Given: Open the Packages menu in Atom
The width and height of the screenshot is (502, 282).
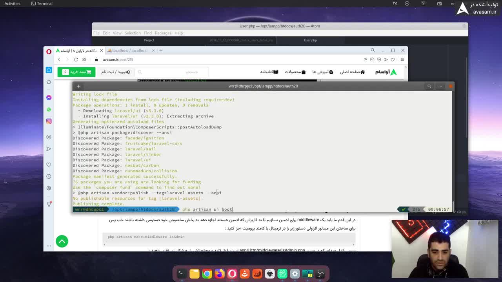Looking at the screenshot, I should [163, 33].
